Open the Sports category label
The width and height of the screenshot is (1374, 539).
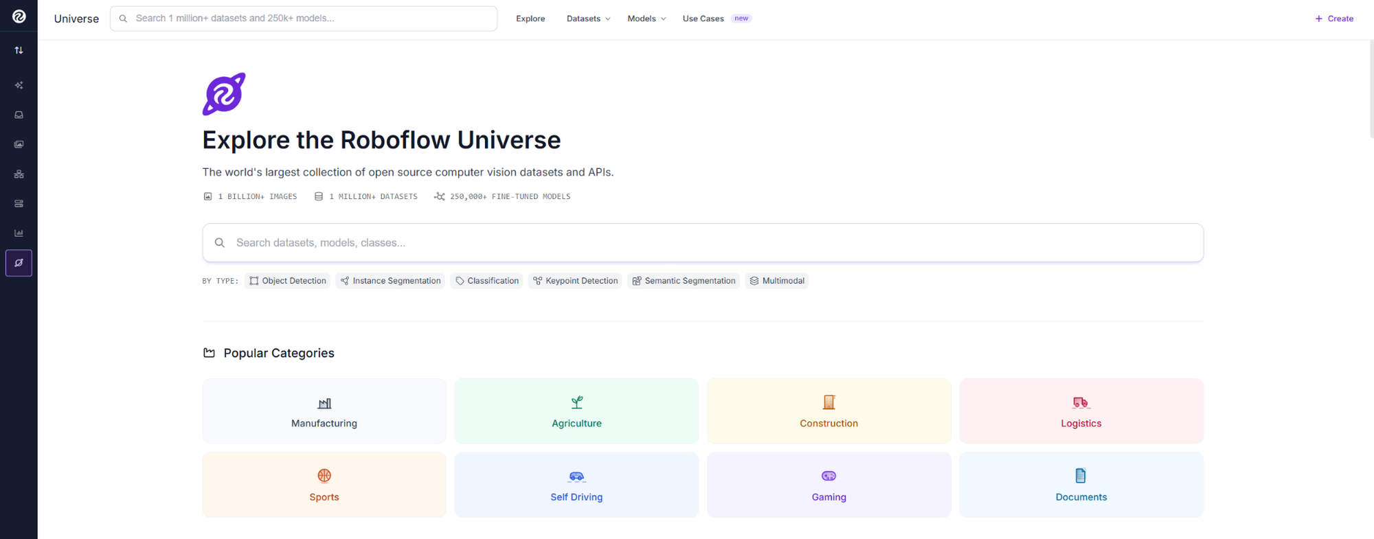[x=324, y=497]
